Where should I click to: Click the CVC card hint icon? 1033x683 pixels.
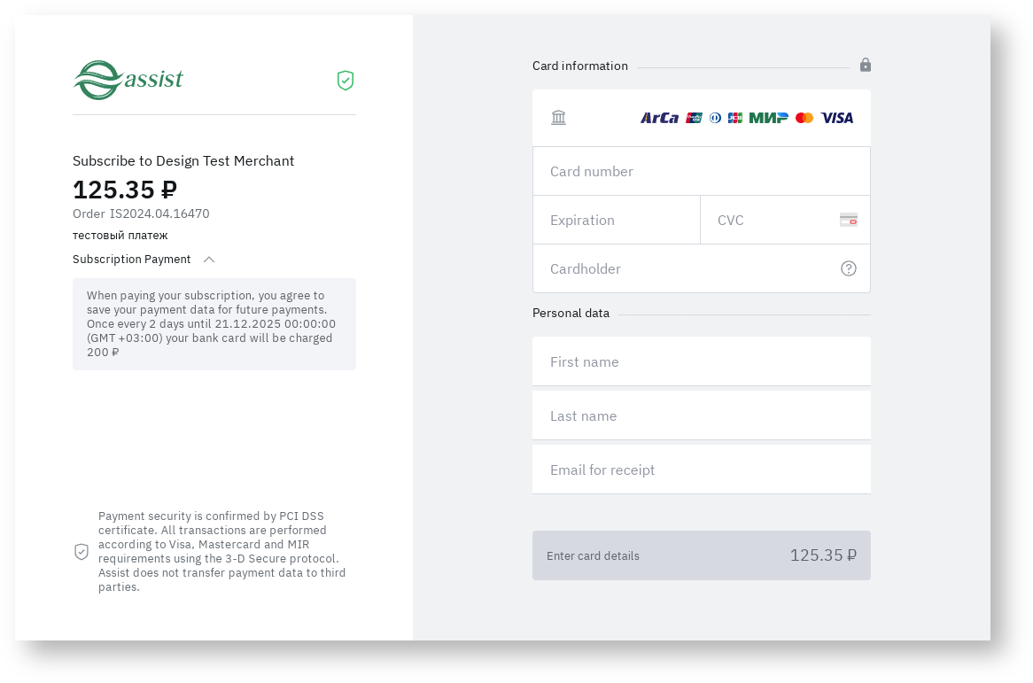[849, 220]
